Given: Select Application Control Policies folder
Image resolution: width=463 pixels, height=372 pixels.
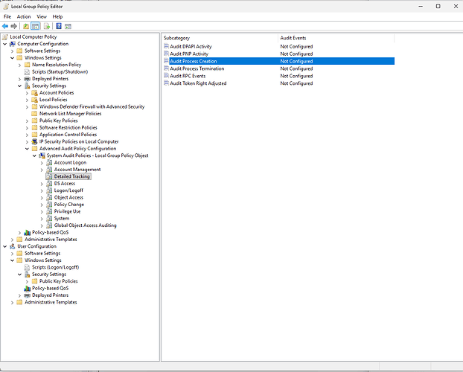Looking at the screenshot, I should pos(68,135).
